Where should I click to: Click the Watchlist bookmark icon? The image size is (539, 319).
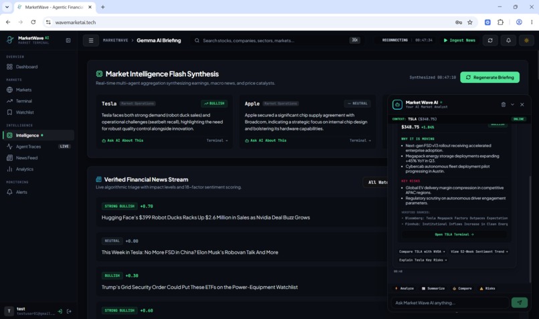9,112
